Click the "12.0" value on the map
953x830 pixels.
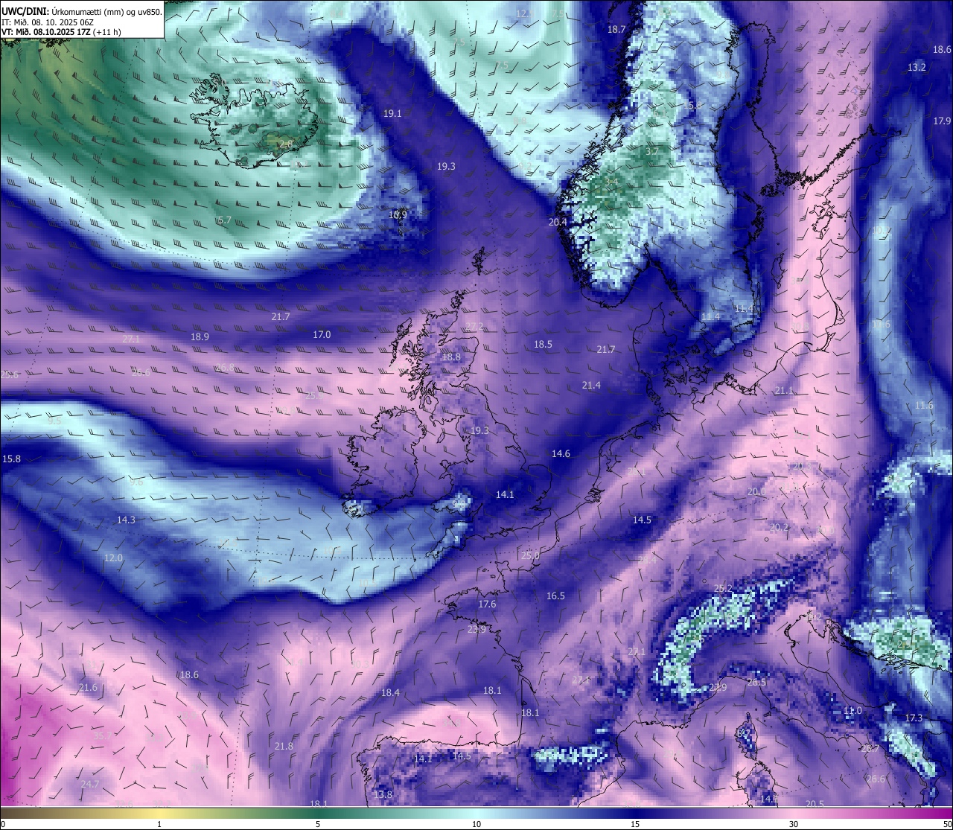[x=113, y=558]
